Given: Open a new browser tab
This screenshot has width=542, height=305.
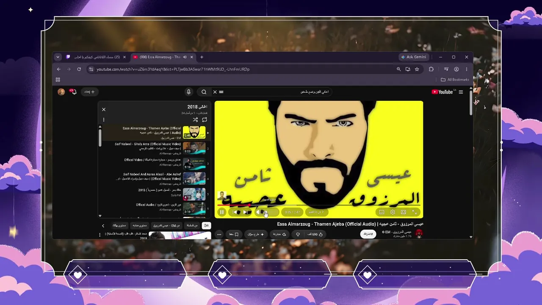Looking at the screenshot, I should 202,57.
